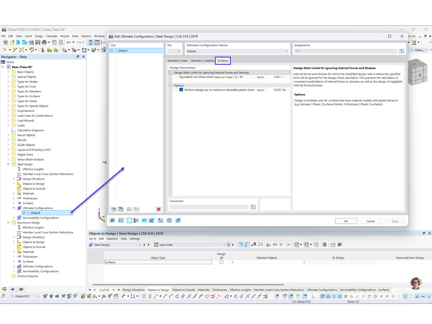Click the globe icon in the table toolbar
The width and height of the screenshot is (432, 324).
325,245
